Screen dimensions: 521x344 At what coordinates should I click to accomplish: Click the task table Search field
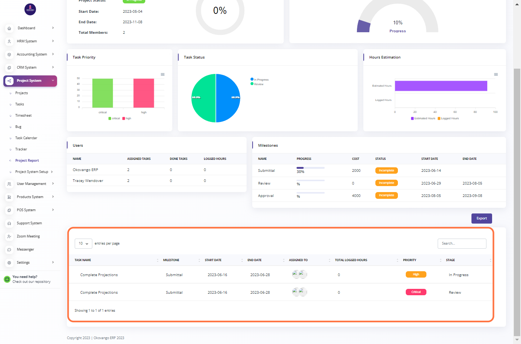pyautogui.click(x=462, y=243)
